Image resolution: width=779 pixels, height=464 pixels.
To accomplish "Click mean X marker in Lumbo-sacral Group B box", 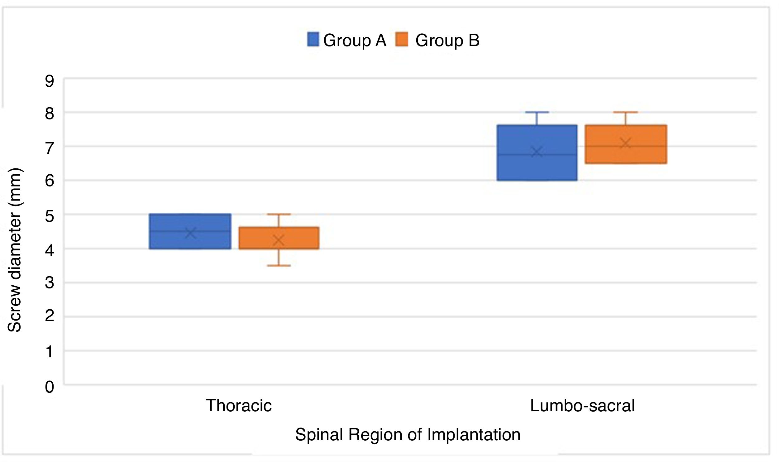I will 625,143.
